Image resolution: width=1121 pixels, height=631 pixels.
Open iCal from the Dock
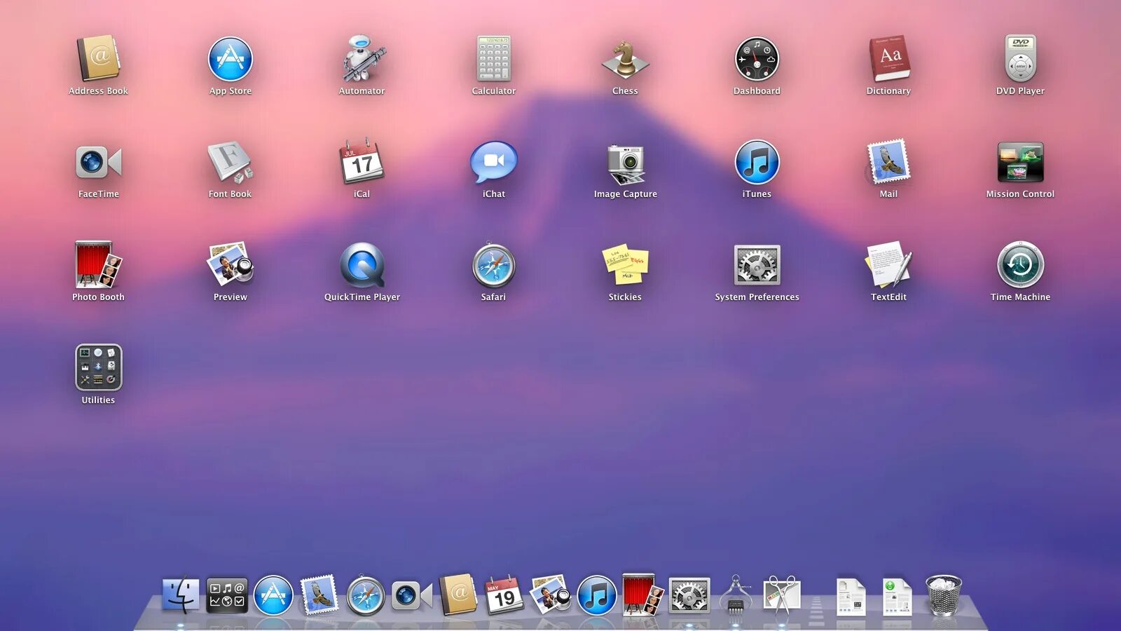(x=504, y=595)
